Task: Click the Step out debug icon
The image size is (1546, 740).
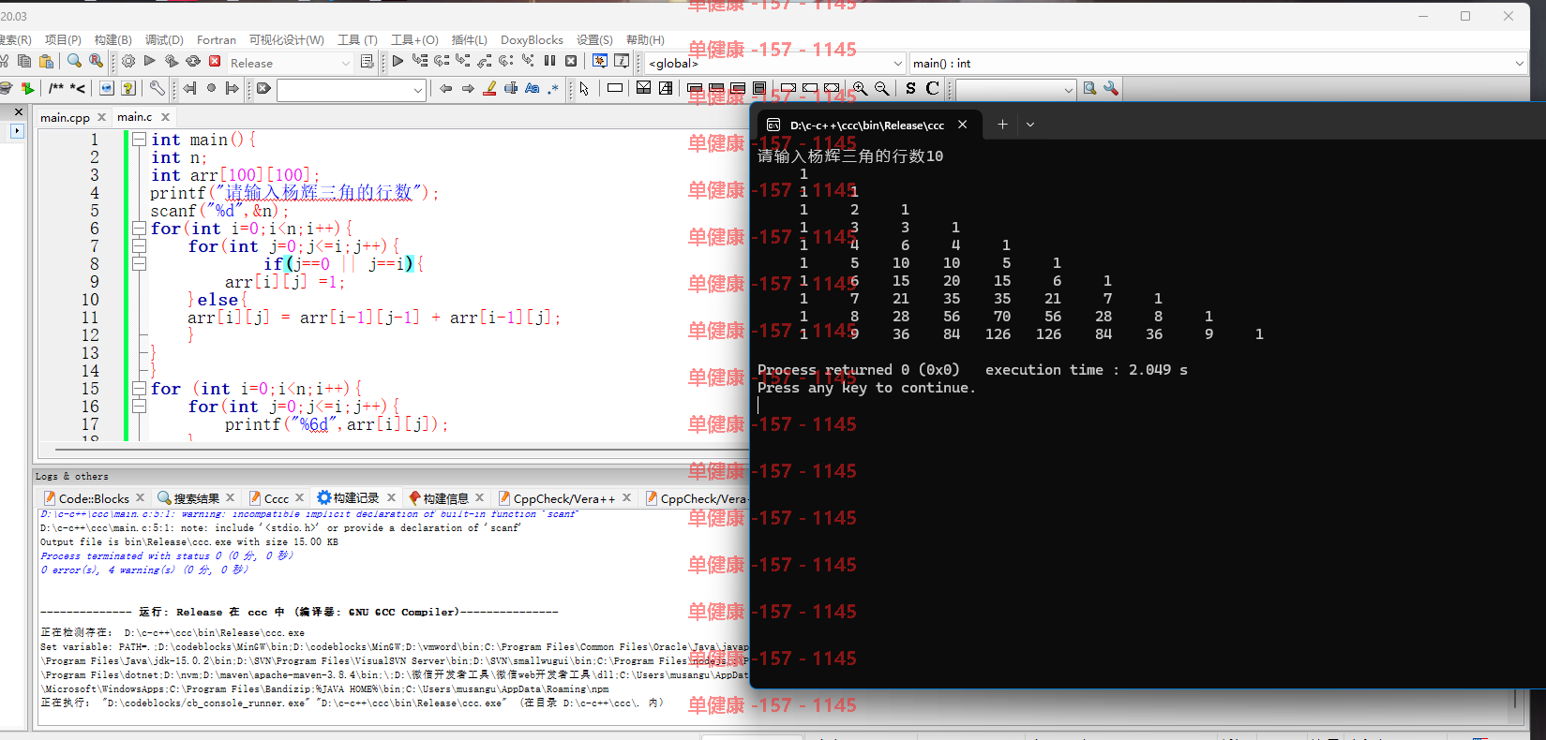Action: (484, 62)
